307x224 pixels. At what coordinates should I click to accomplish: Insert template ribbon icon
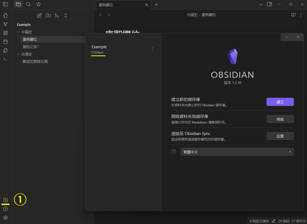(x=5, y=50)
